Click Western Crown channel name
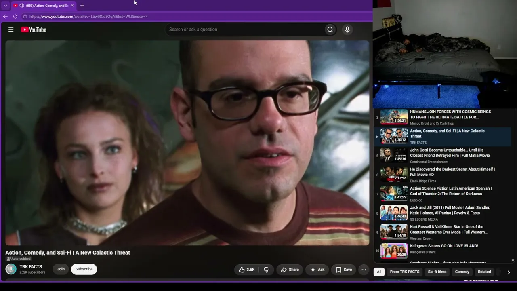This screenshot has width=517, height=291. [421, 239]
